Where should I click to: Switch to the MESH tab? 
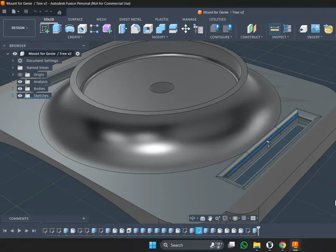click(x=101, y=19)
